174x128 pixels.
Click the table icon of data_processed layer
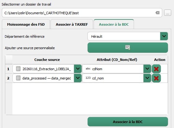pyautogui.click(x=18, y=78)
